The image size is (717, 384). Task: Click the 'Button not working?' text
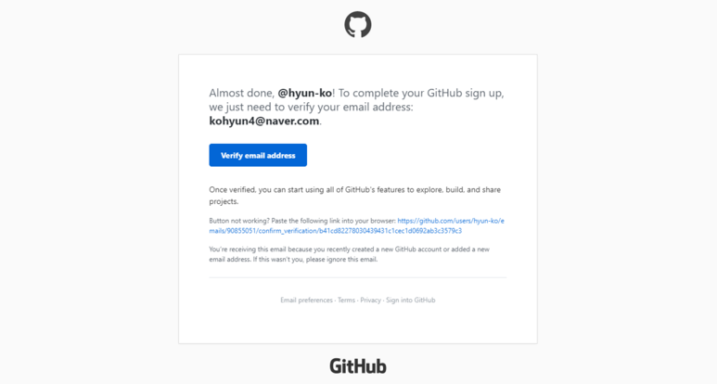tap(239, 221)
